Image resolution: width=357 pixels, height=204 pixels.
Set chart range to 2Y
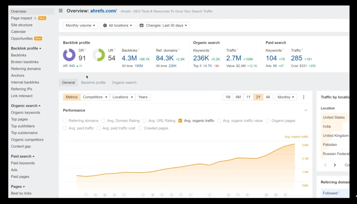click(x=258, y=97)
